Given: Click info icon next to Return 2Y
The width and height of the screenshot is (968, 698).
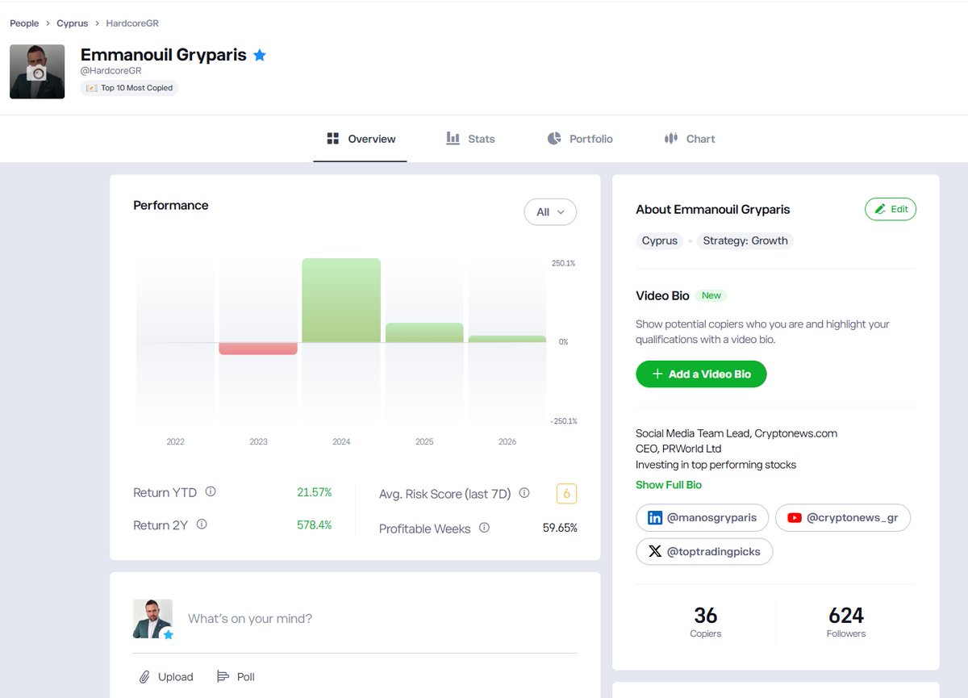Looking at the screenshot, I should [202, 525].
